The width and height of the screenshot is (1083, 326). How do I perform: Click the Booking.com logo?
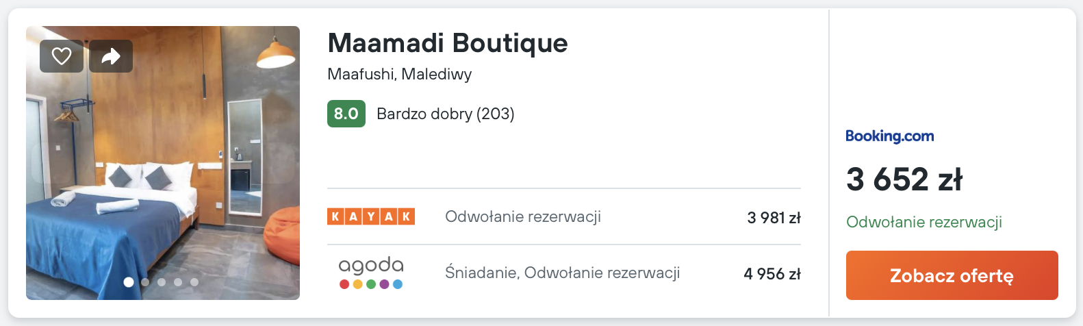889,136
